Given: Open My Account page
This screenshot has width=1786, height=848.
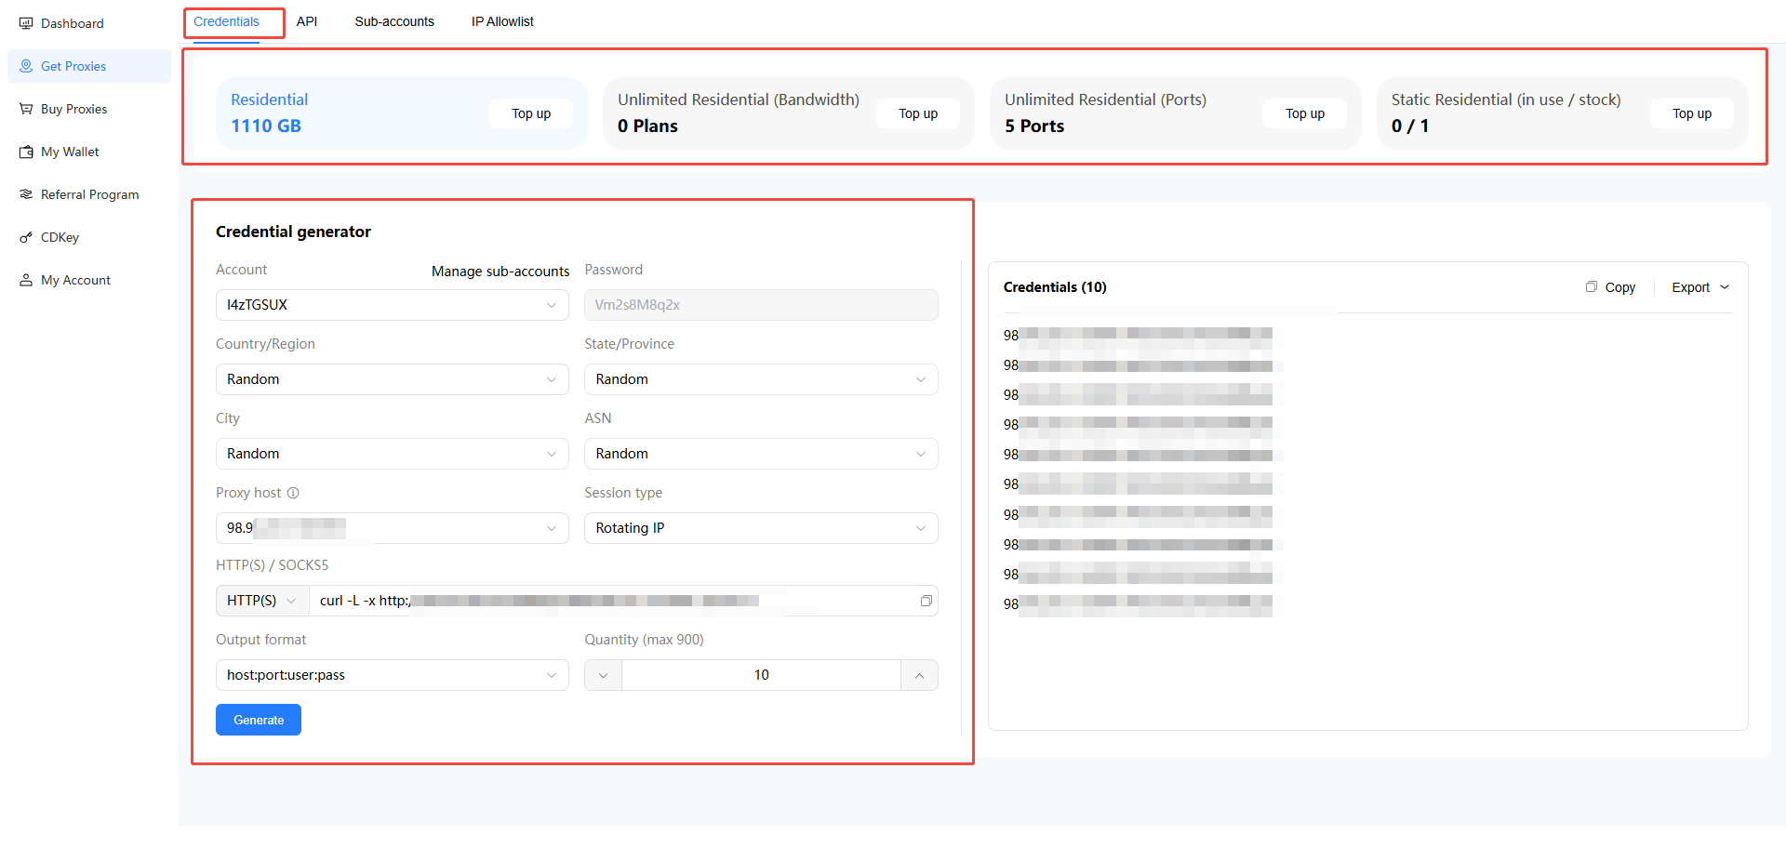Looking at the screenshot, I should point(88,280).
